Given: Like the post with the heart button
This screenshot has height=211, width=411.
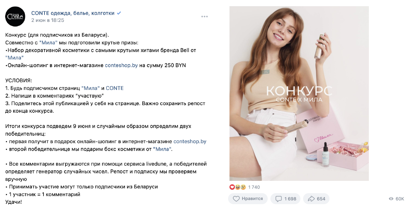Looking at the screenshot, I should click(x=247, y=199).
